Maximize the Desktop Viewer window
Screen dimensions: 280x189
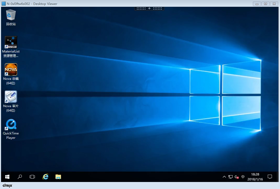pos(265,4)
